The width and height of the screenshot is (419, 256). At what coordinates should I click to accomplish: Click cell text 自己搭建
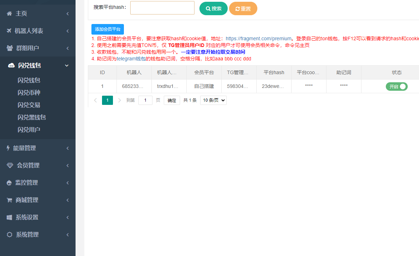pyautogui.click(x=204, y=86)
